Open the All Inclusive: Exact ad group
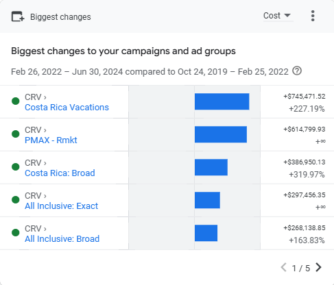 pos(62,206)
